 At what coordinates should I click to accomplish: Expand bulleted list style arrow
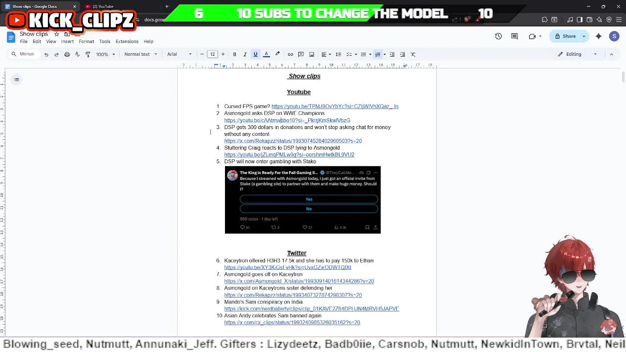coord(370,54)
